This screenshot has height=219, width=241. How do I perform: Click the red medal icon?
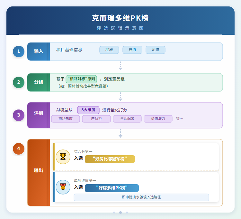tap(63, 187)
